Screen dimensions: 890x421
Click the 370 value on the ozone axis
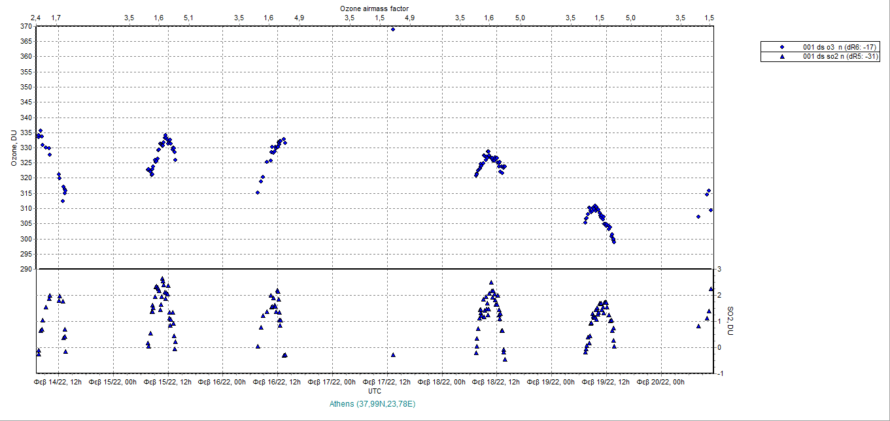click(26, 27)
